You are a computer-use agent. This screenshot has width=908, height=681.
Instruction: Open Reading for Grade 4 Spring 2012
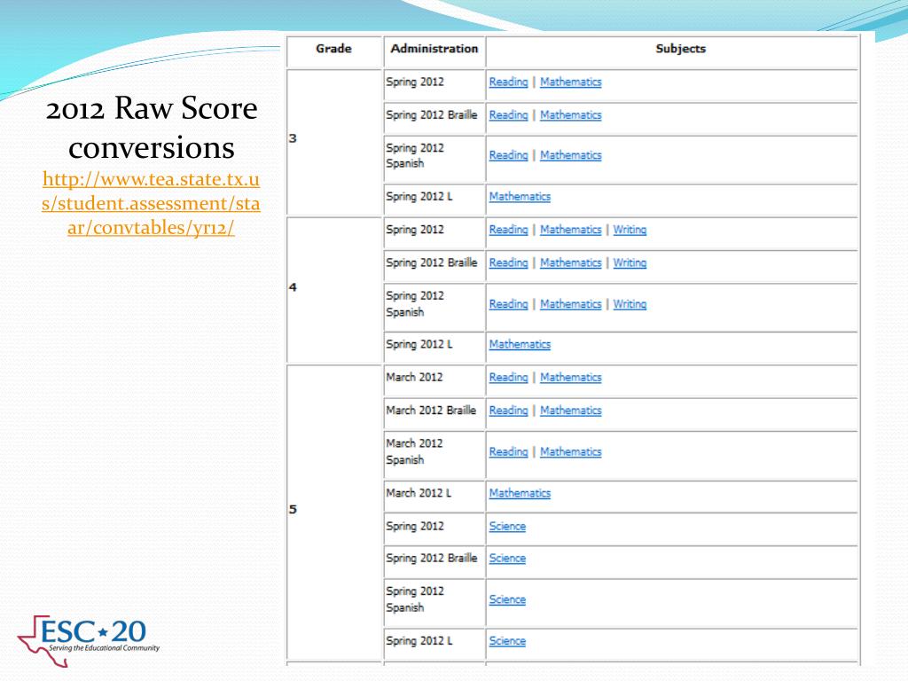508,230
